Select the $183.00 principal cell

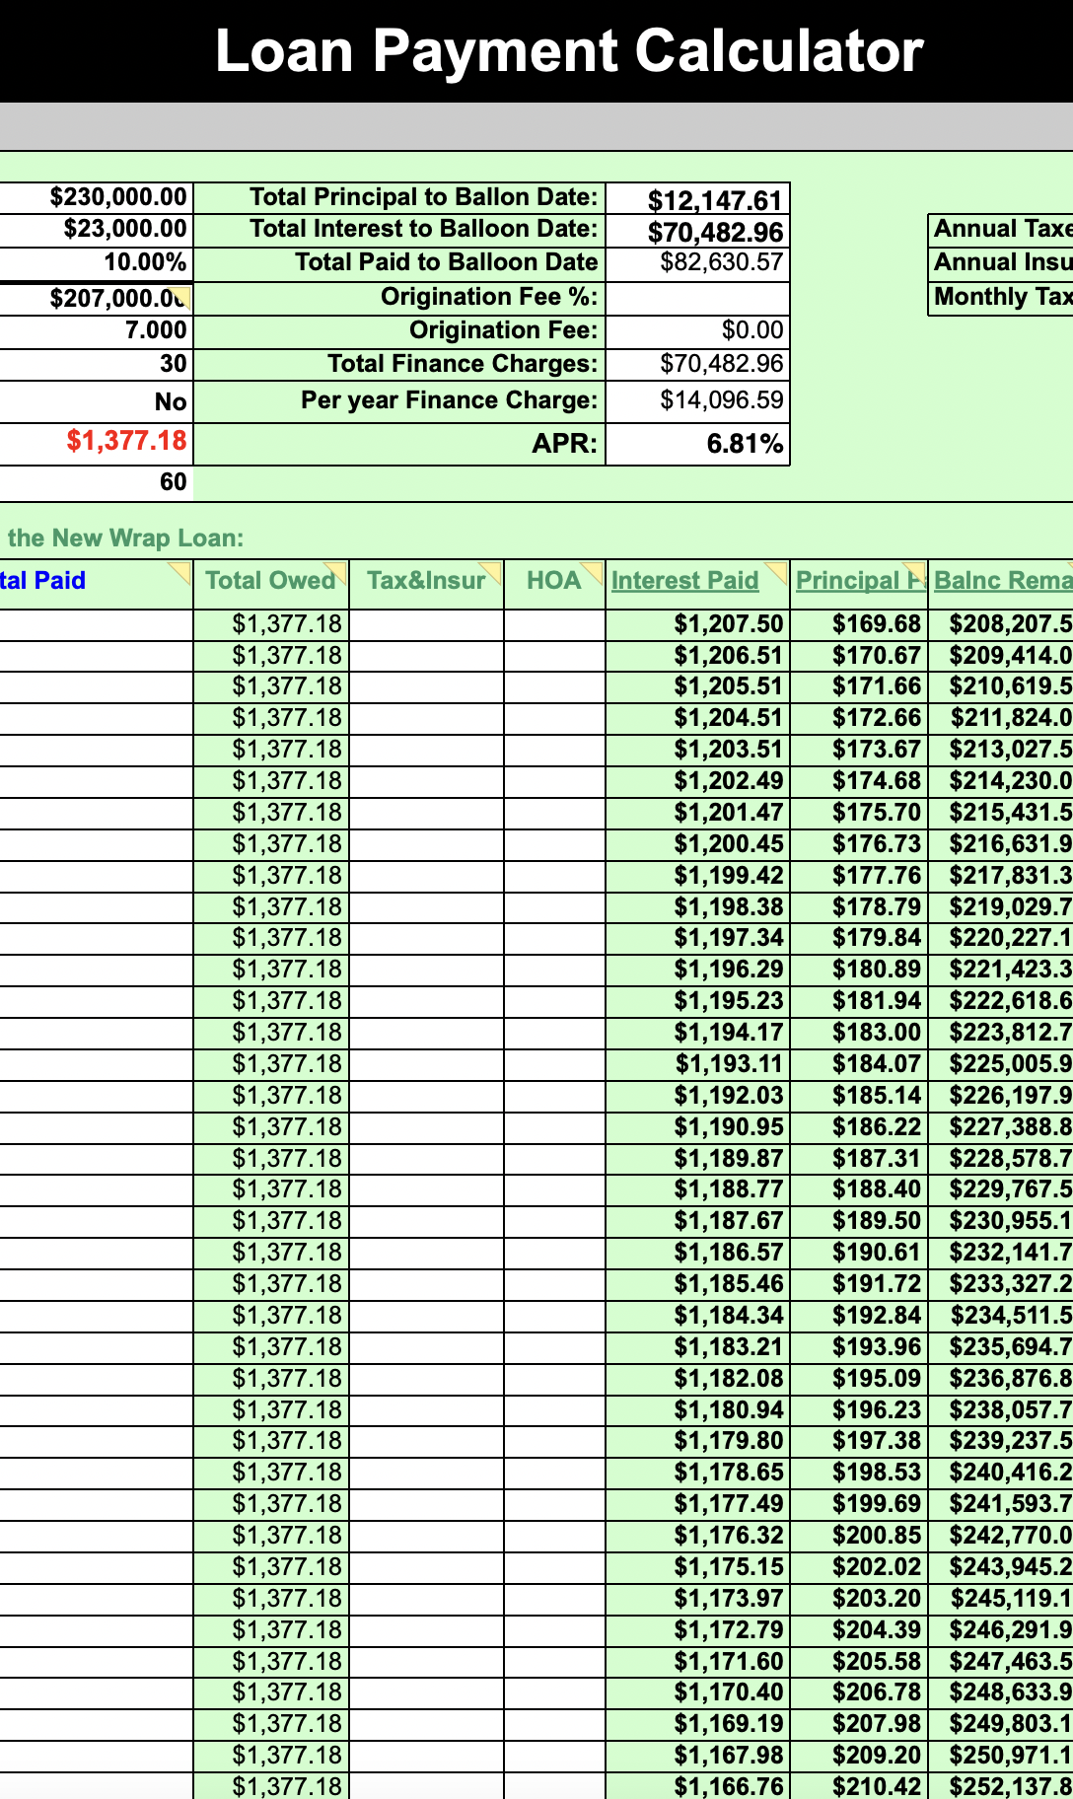[859, 1033]
